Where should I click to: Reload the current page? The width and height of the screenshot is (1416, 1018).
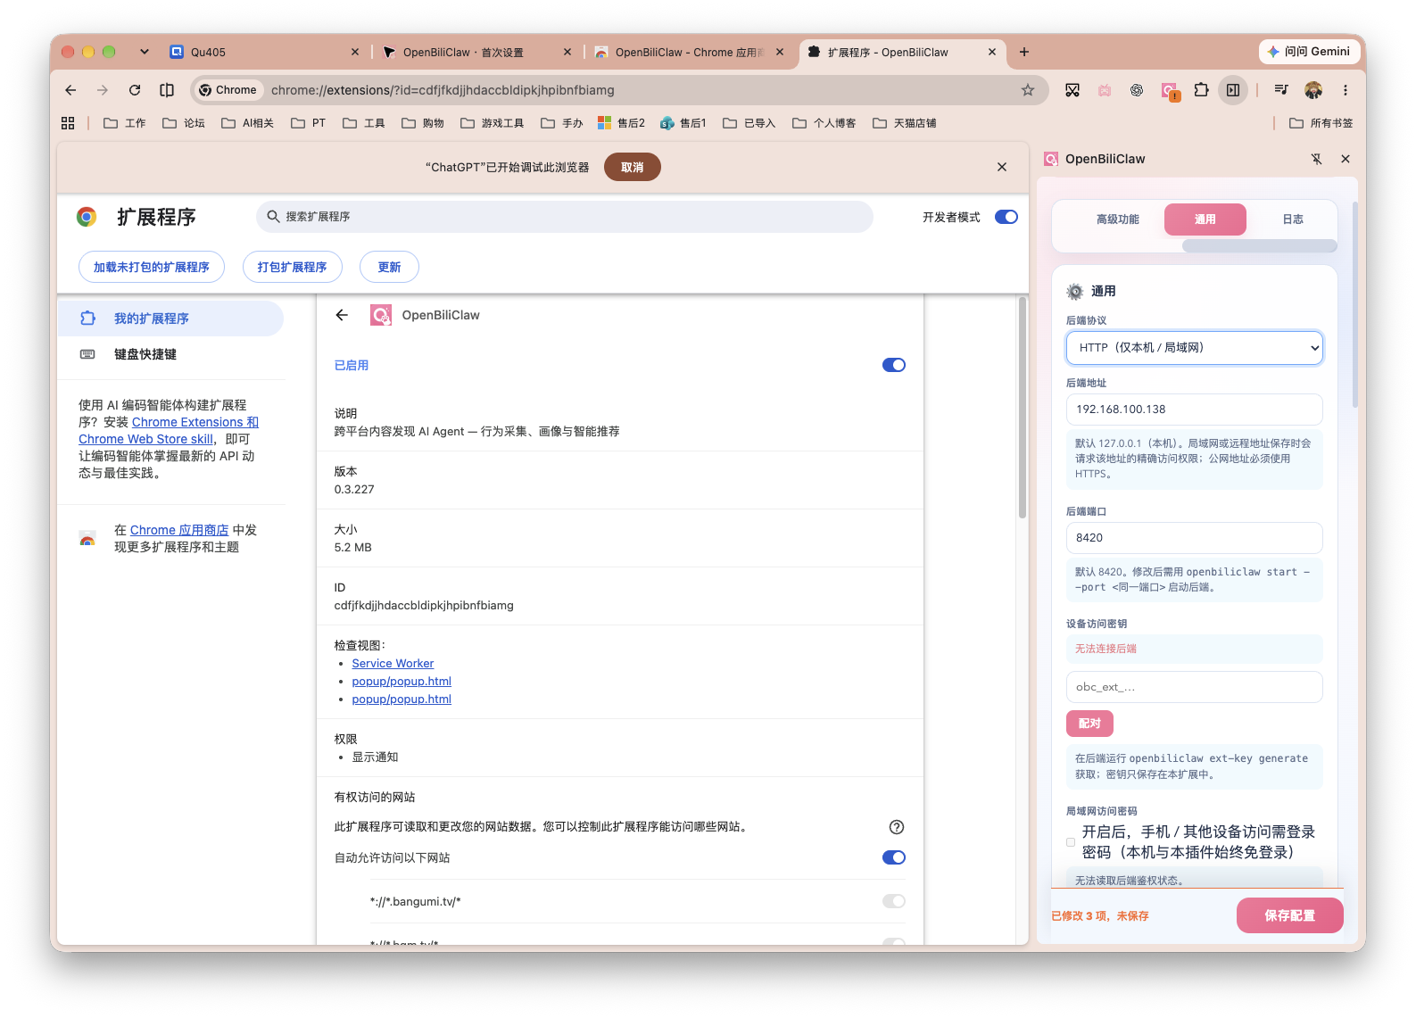135,90
